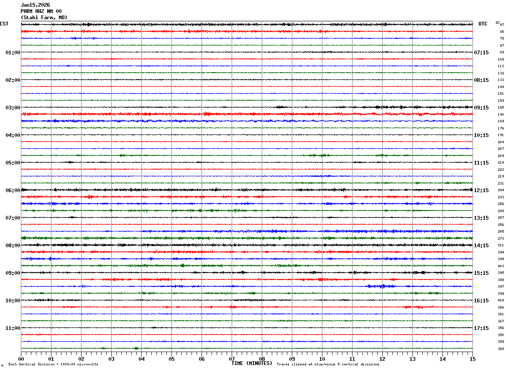The image size is (506, 370).
Task: Select the 05:00 CST row label
Action: 13,163
